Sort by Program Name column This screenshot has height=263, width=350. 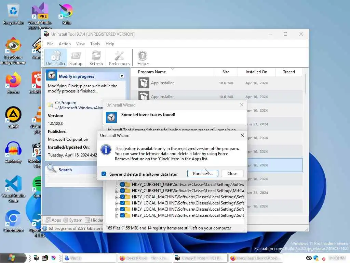pos(152,72)
